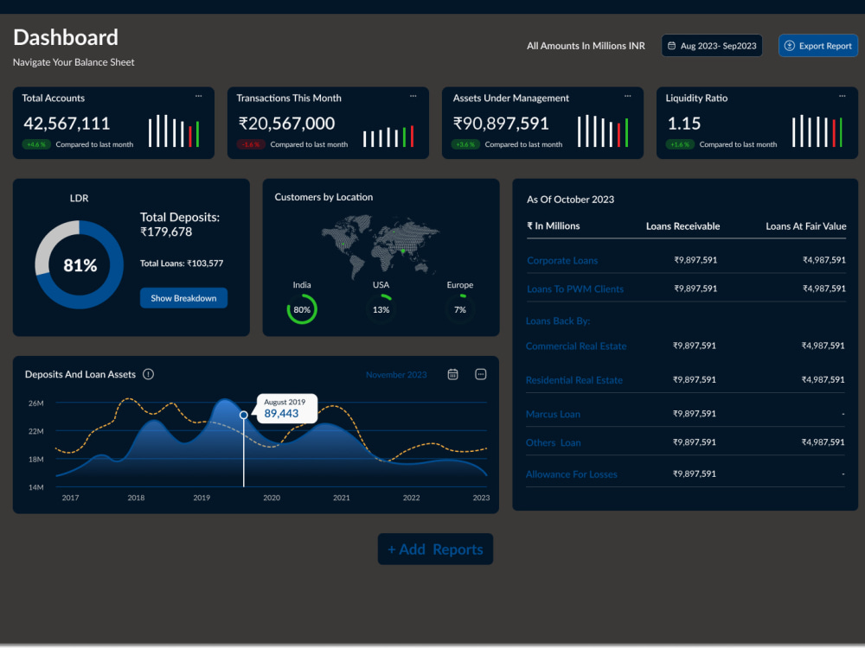
Task: Open options menu on the Liquidity Ratio card
Action: pyautogui.click(x=841, y=97)
